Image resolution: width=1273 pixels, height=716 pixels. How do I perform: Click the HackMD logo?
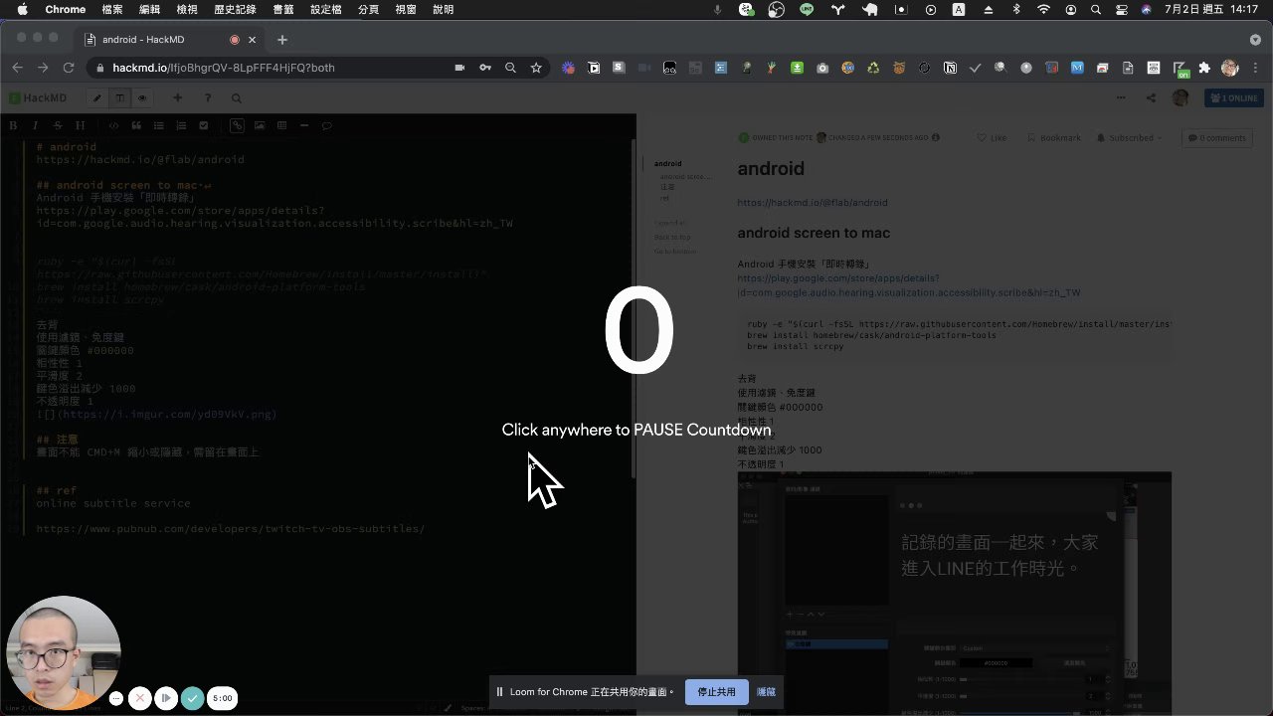[x=38, y=98]
